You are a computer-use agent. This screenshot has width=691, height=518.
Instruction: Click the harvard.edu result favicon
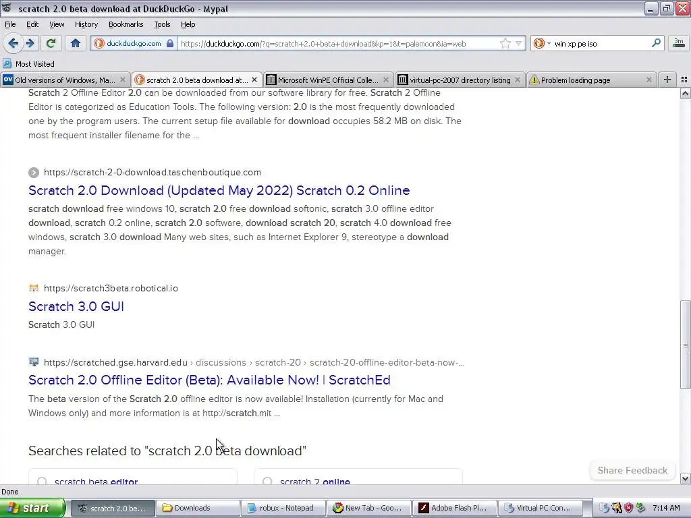(x=34, y=362)
